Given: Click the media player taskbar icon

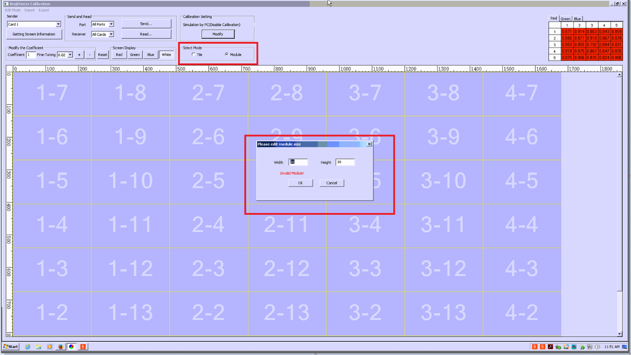Looking at the screenshot, I should 50,347.
